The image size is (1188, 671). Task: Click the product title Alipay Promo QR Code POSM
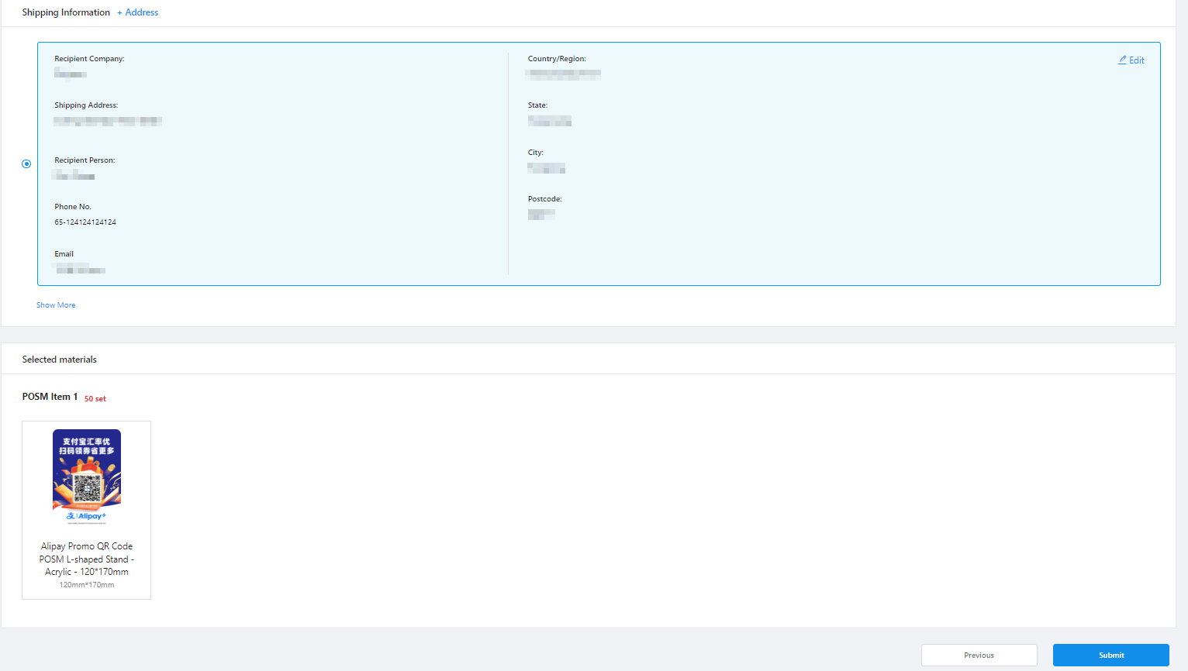click(x=87, y=559)
